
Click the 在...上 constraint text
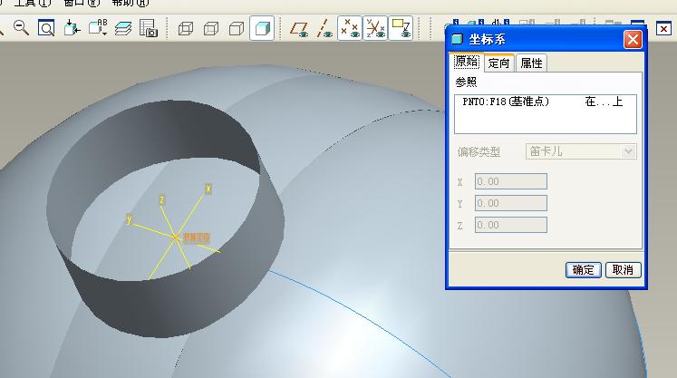[604, 102]
